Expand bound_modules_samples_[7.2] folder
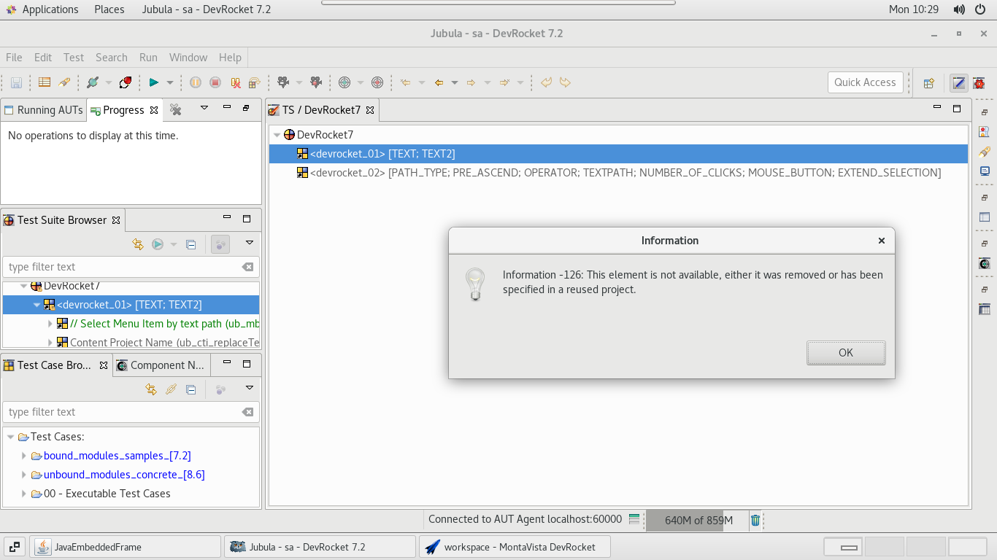This screenshot has height=560, width=997. tap(24, 456)
